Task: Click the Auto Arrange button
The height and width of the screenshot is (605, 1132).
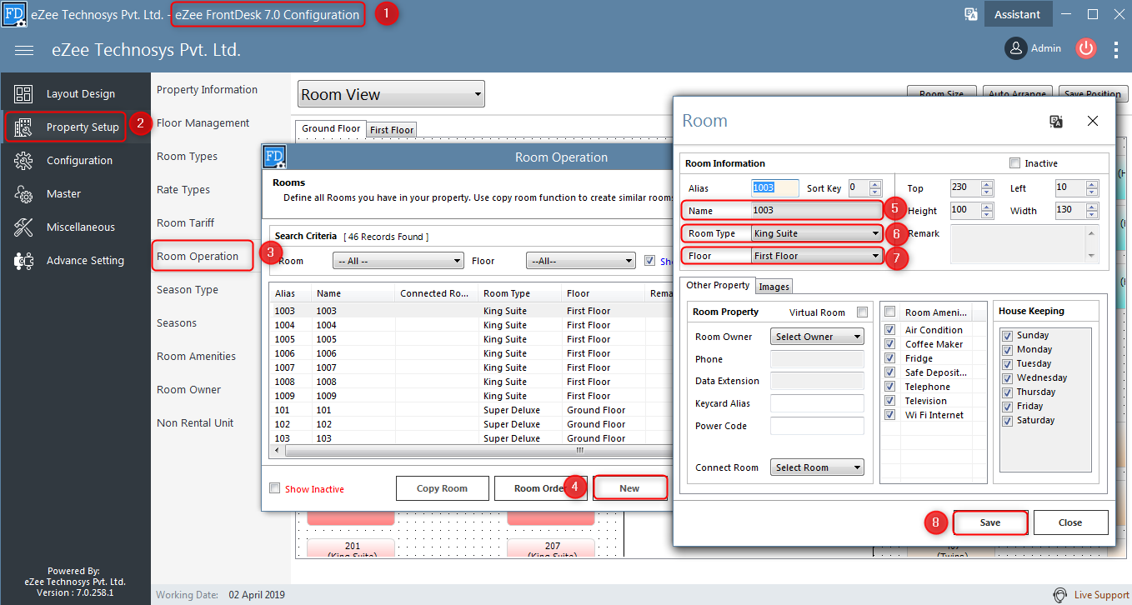Action: (x=1018, y=93)
